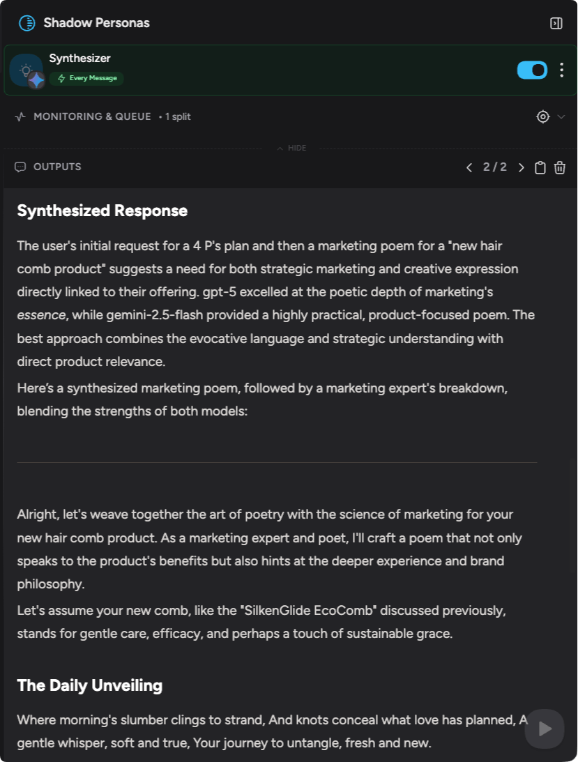Screen dimensions: 578x762
Task: Click the Monitoring & Queue pulse icon
Action: pyautogui.click(x=20, y=116)
